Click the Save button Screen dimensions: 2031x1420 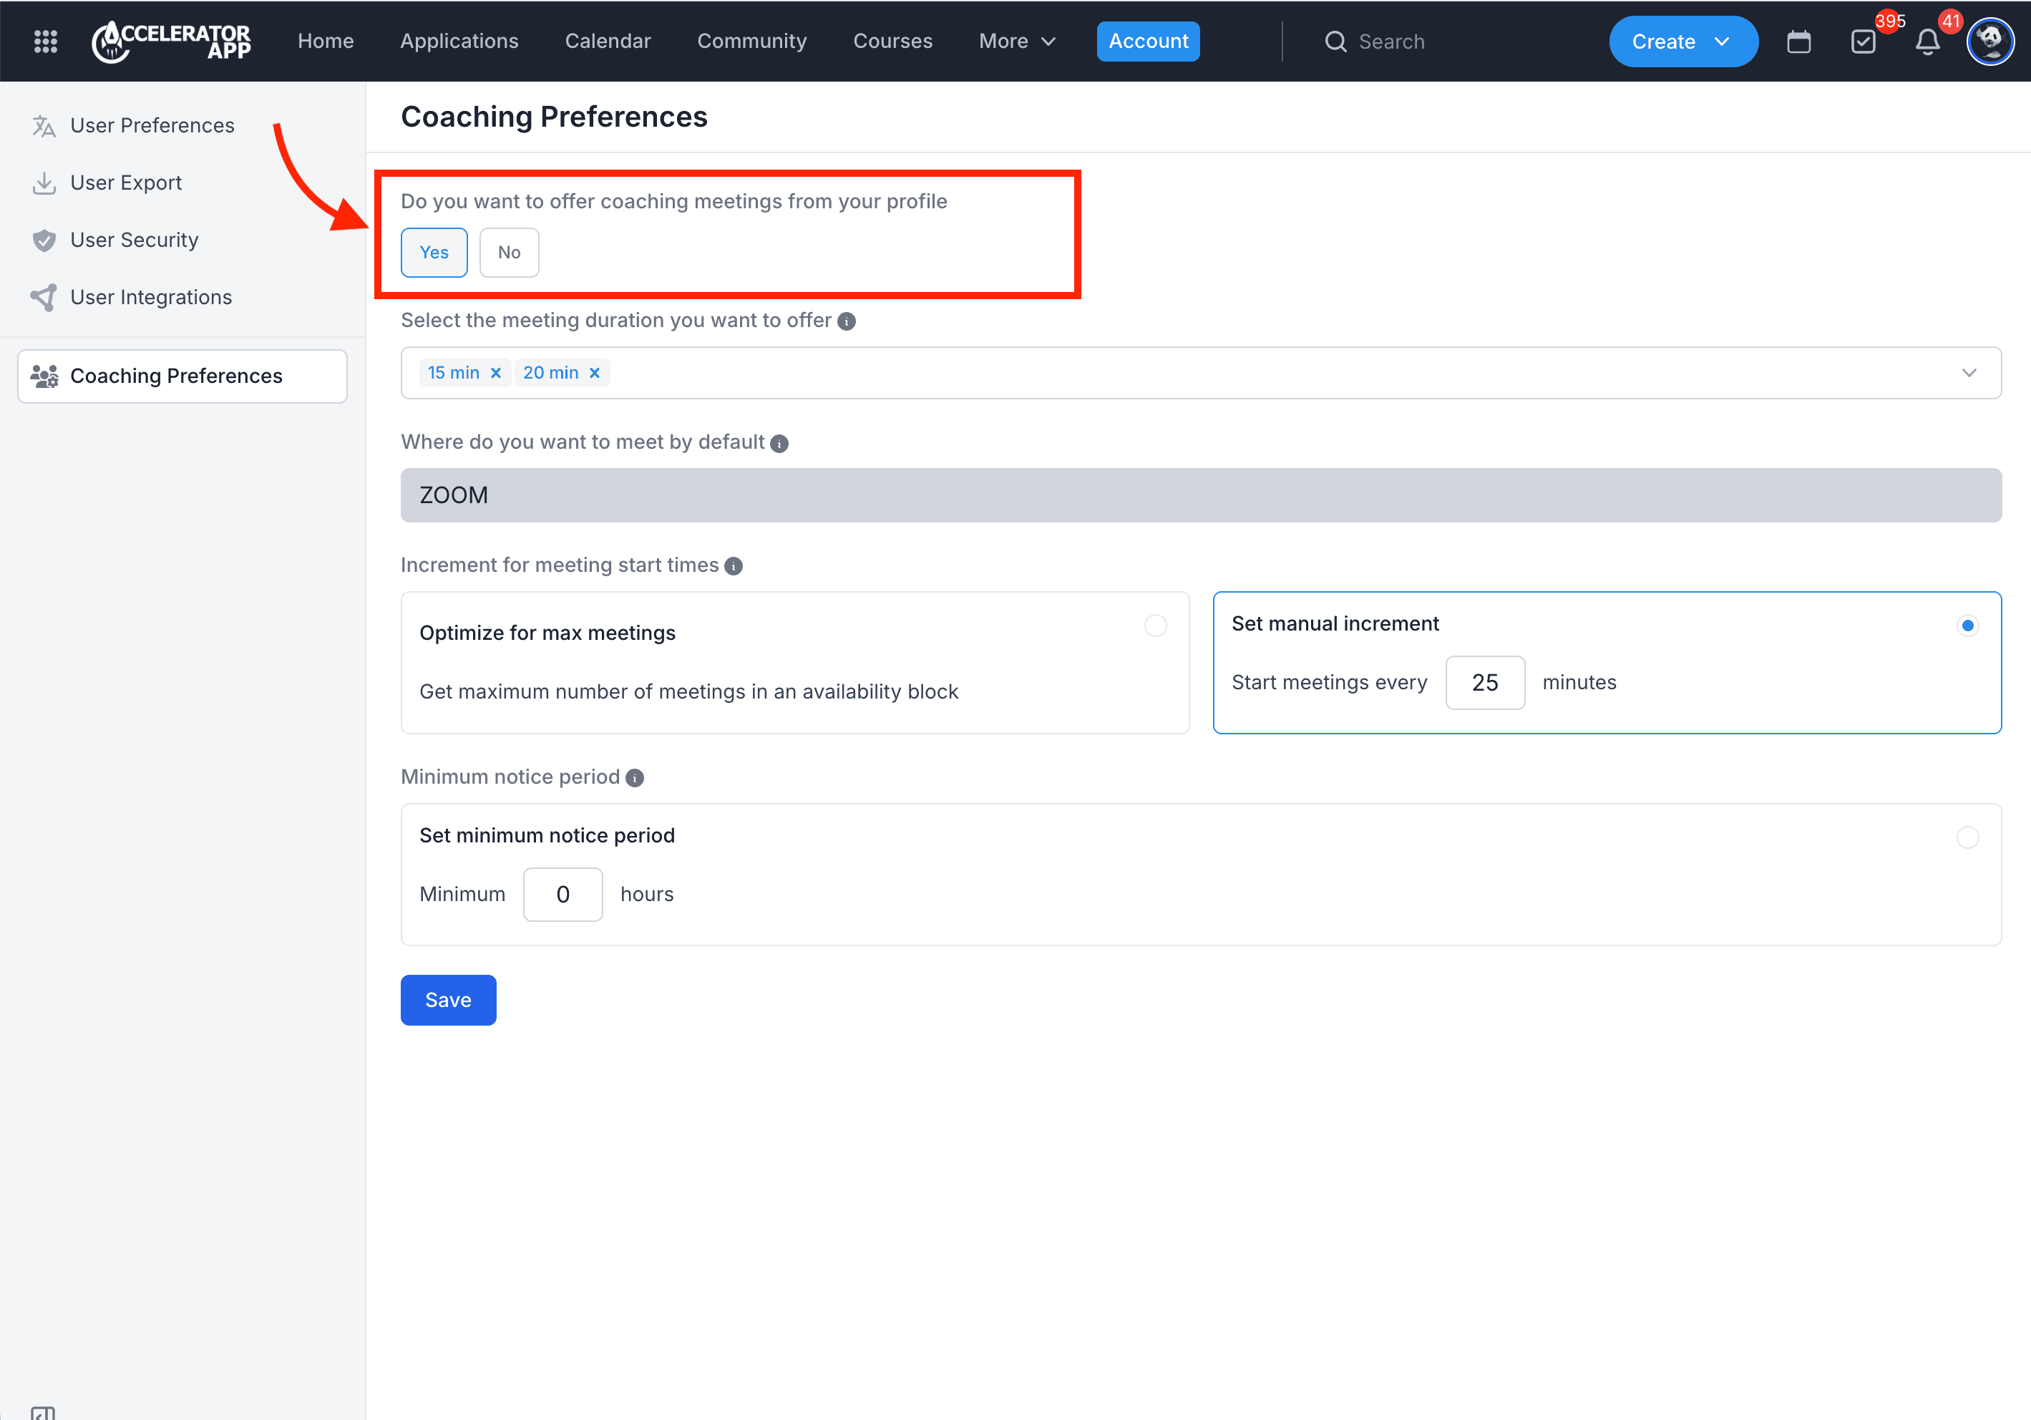pyautogui.click(x=447, y=1000)
